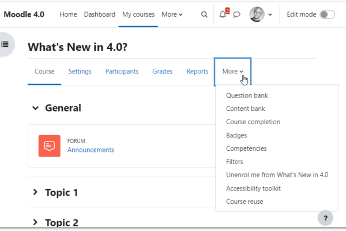Click Unenrol me from What's New in 4.0
346x231 pixels.
click(277, 175)
